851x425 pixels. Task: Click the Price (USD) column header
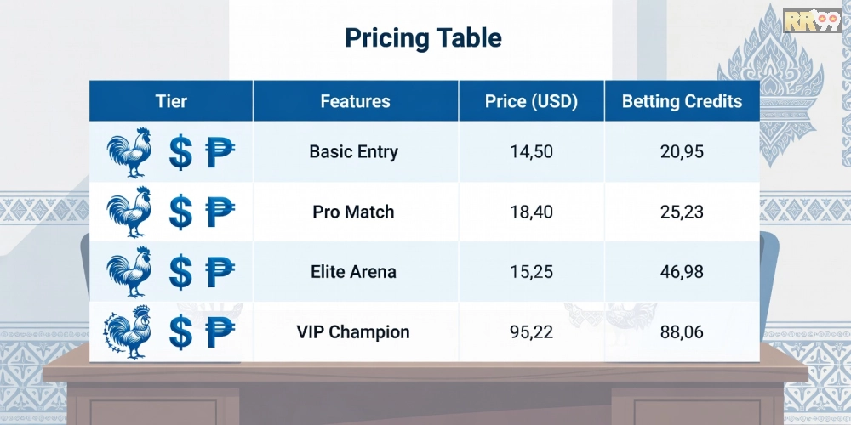pyautogui.click(x=531, y=101)
